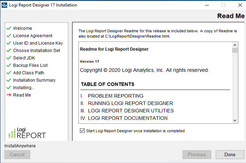Select the User ID and License Key step
The image size is (246, 163).
pos(38,43)
